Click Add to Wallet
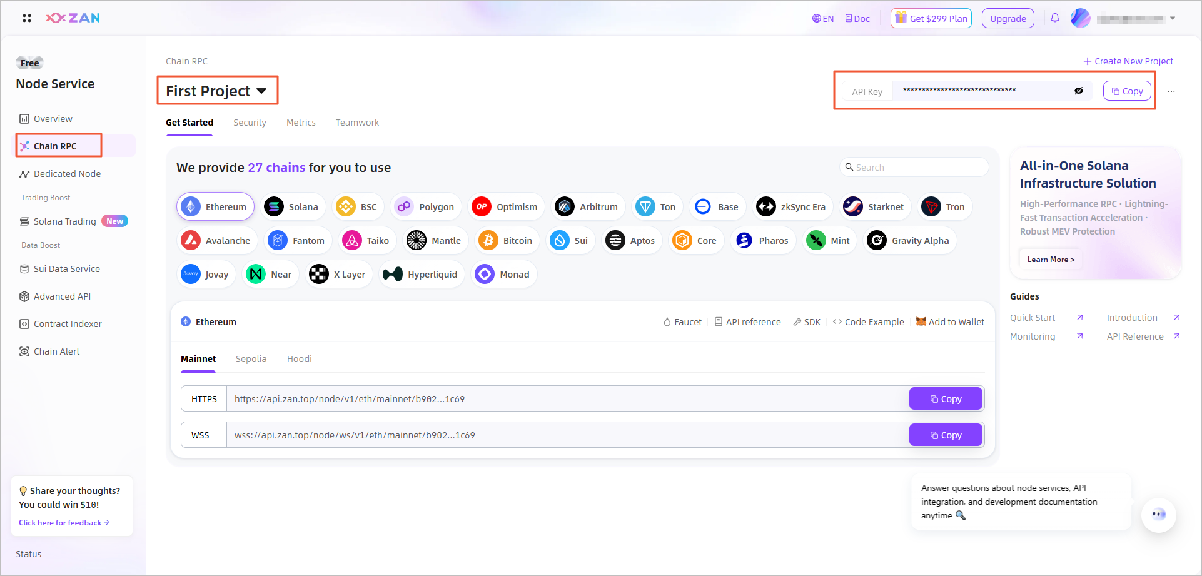This screenshot has height=576, width=1202. click(950, 322)
